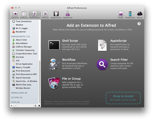Screen dimensions: 154x121
Task: Pick the Search Filter magnifier icon
Action: 102,64
